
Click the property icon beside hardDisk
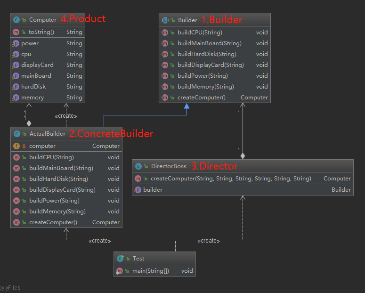16,87
